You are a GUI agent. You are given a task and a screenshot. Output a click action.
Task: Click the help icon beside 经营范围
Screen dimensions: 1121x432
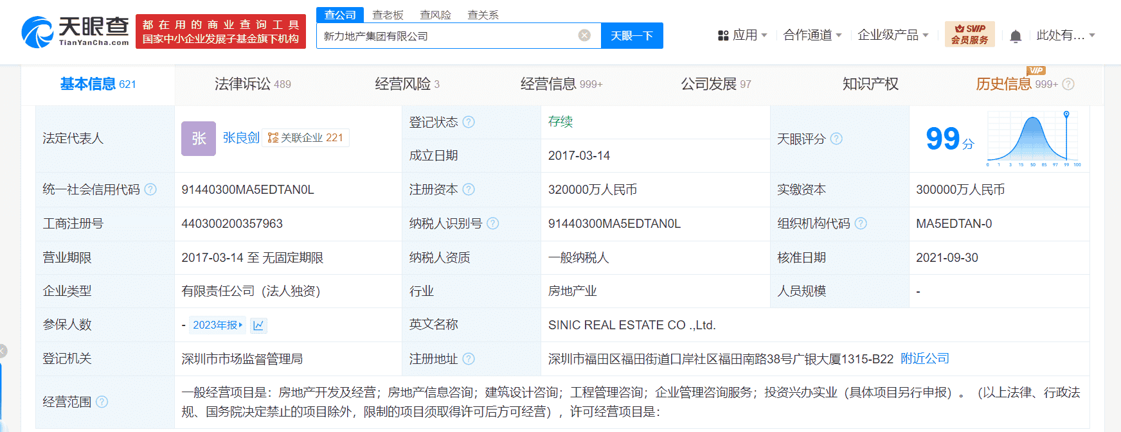coord(102,402)
